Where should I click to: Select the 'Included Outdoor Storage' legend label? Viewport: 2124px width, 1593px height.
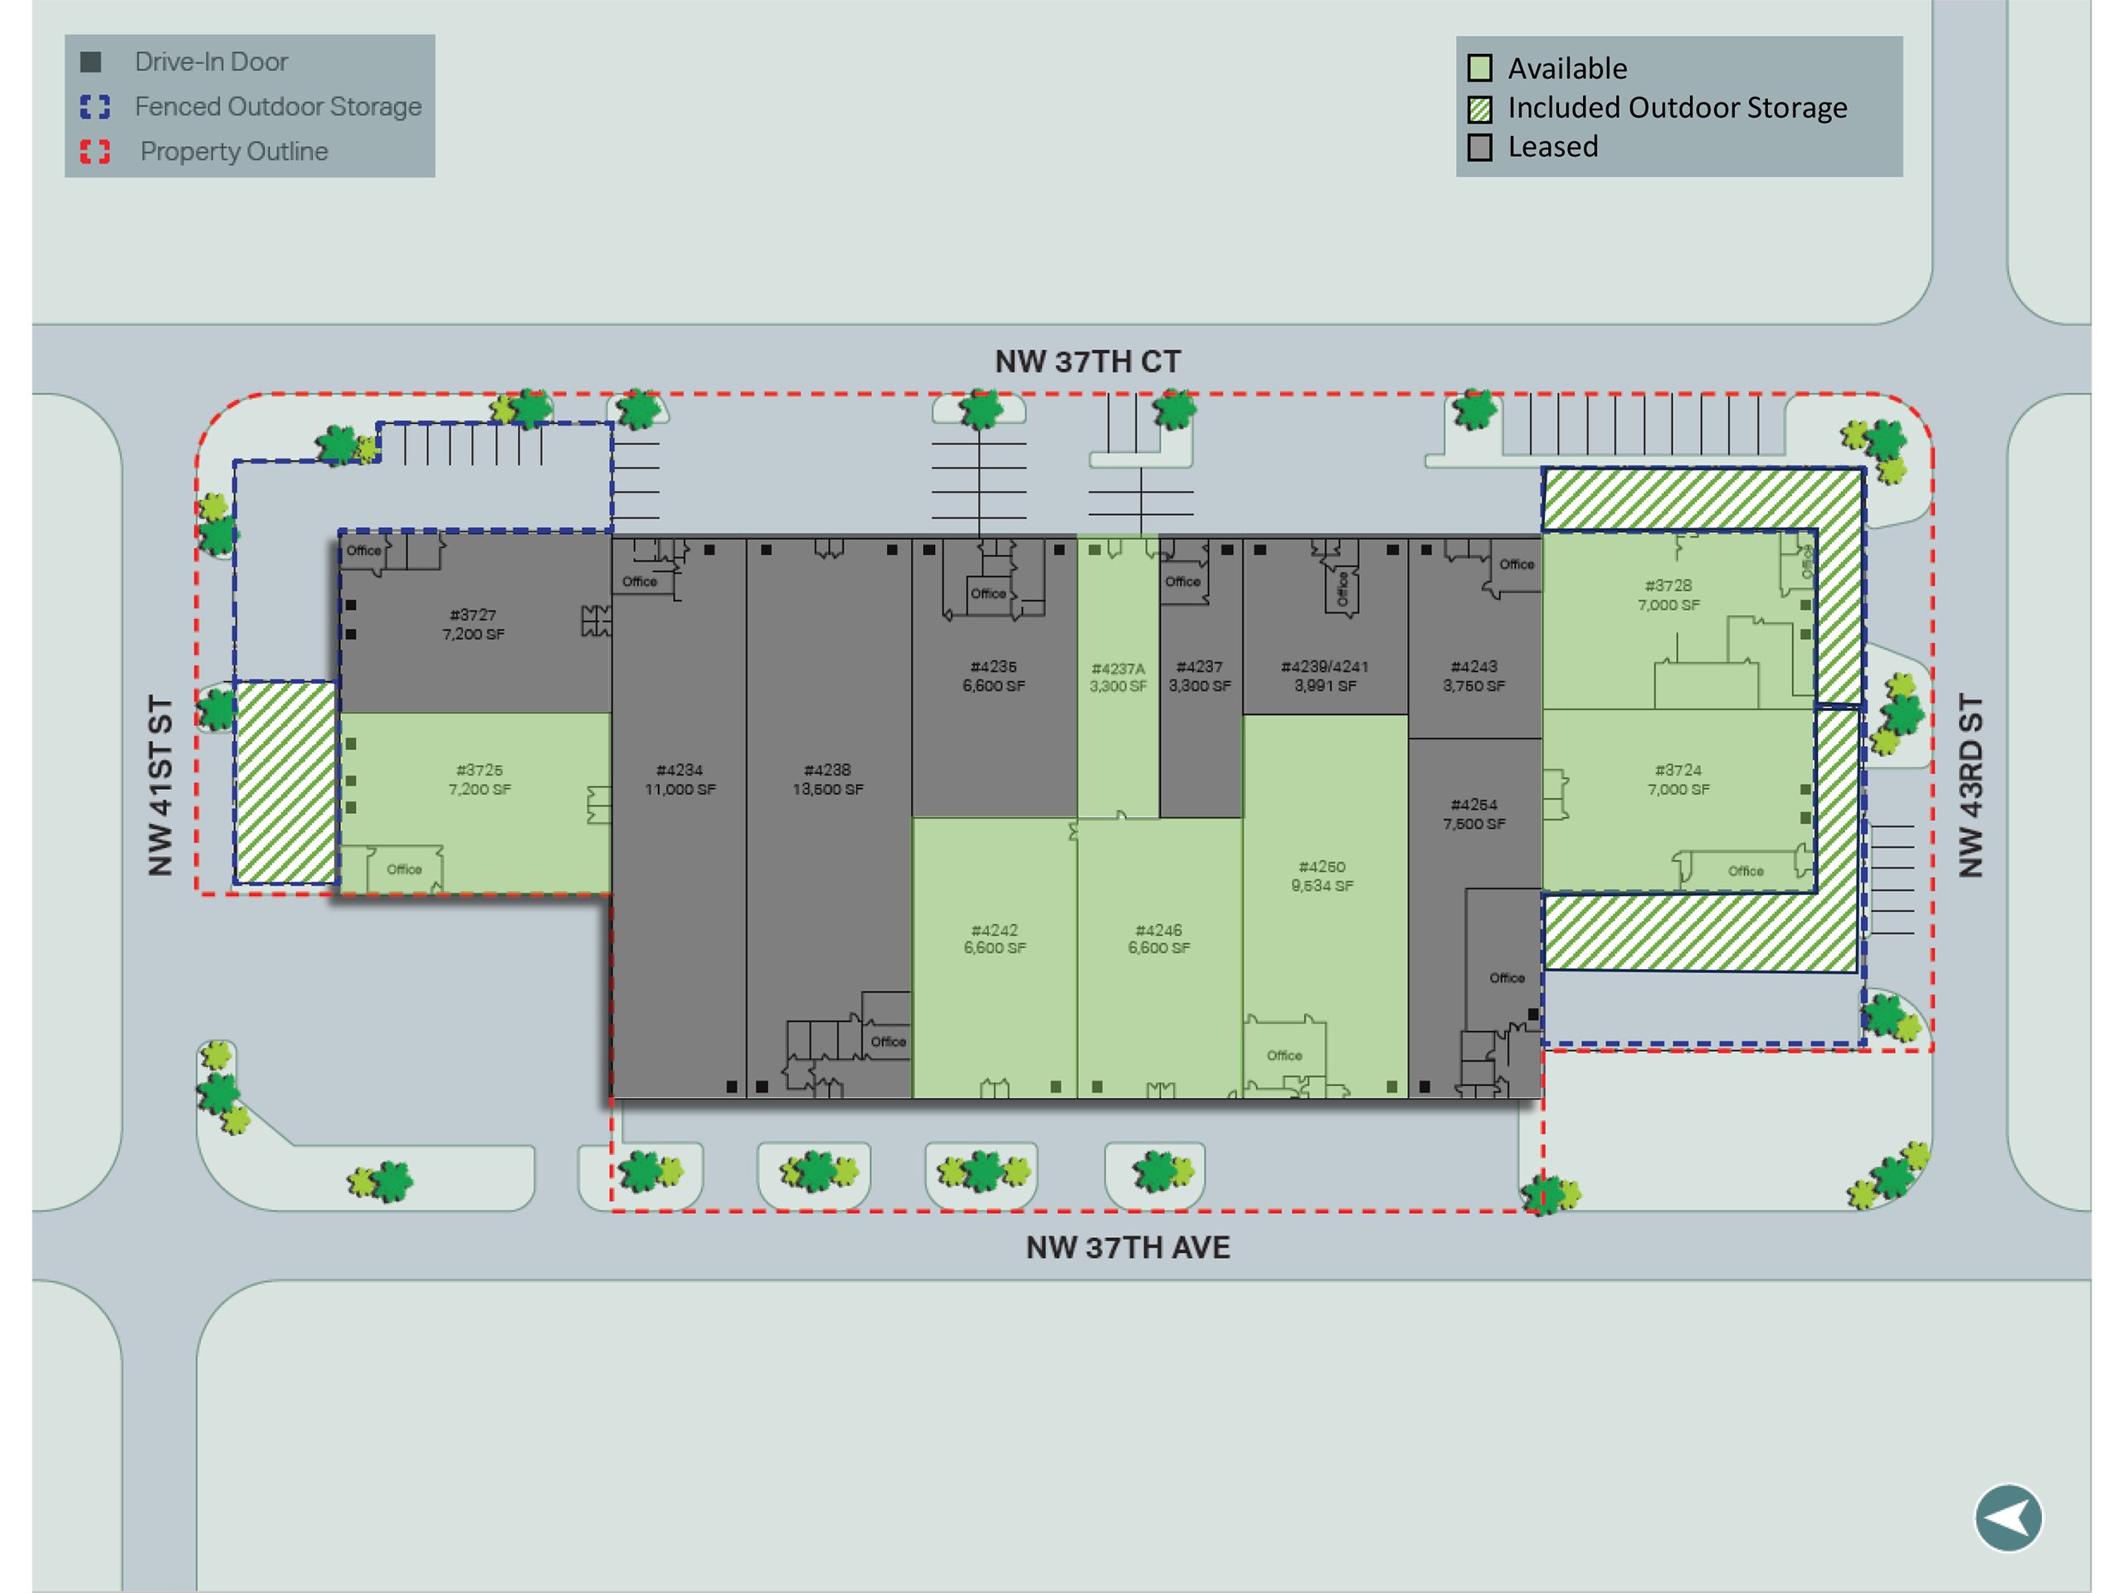click(x=1678, y=108)
